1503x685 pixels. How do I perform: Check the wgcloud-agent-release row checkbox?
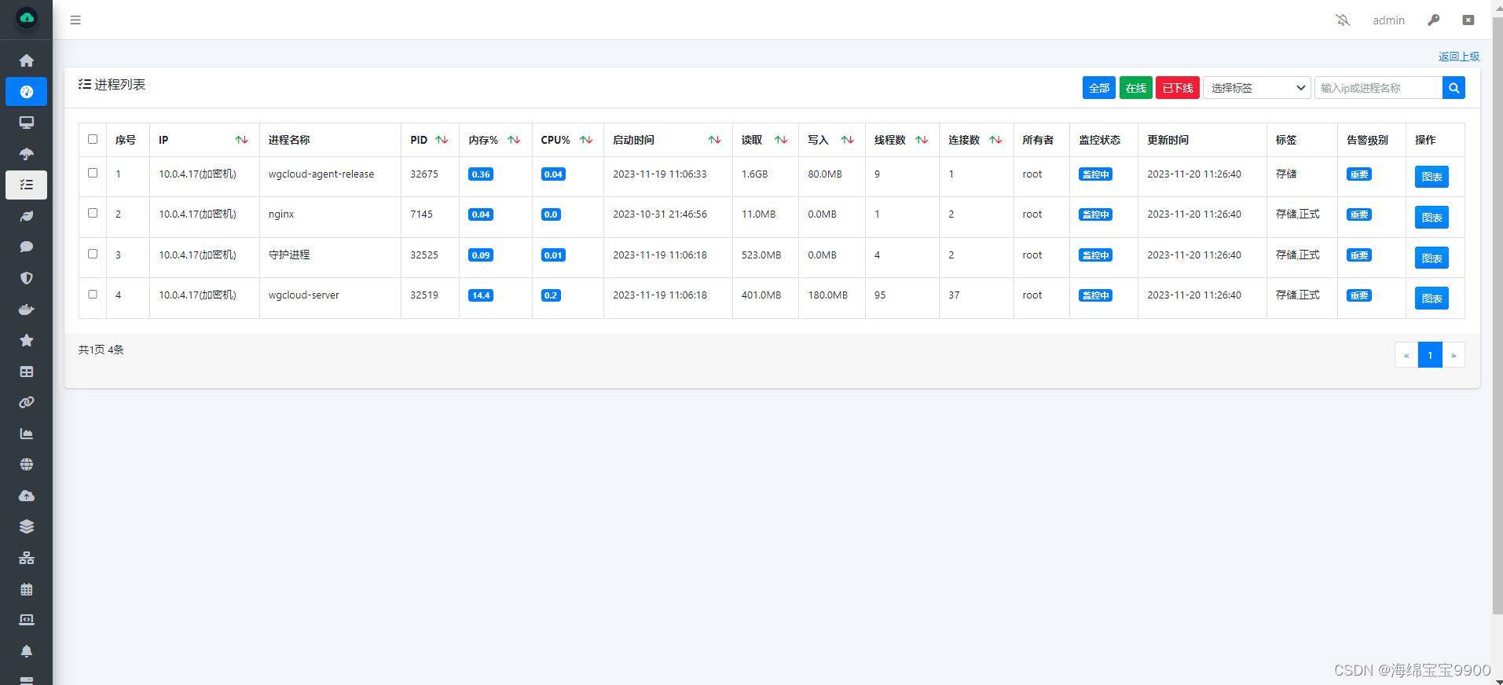93,173
